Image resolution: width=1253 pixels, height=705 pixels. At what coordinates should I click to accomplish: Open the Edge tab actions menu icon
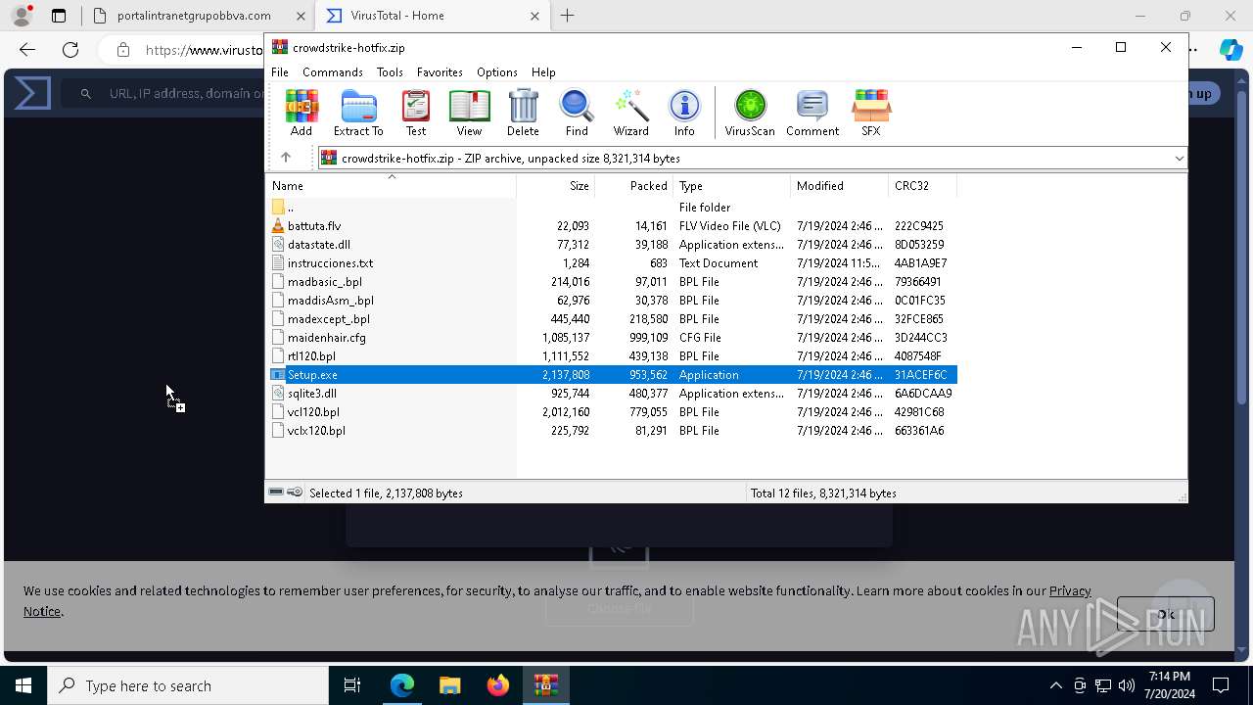(59, 16)
